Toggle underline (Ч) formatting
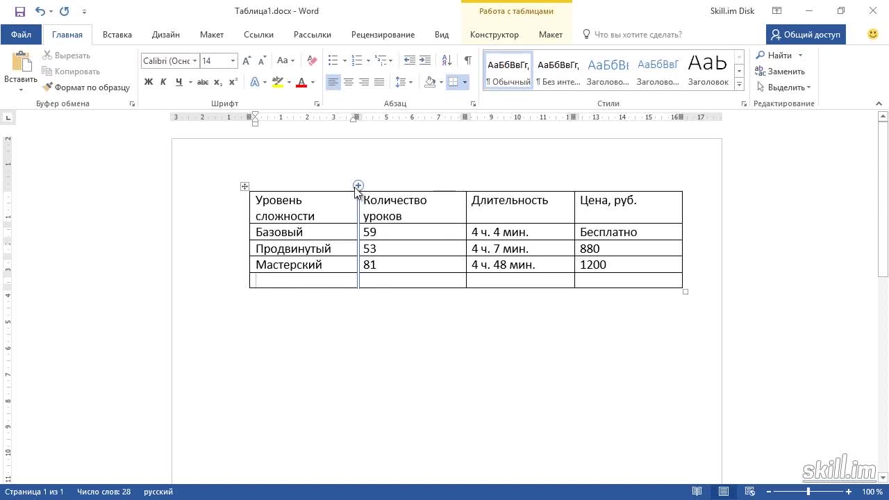889x500 pixels. click(x=179, y=82)
